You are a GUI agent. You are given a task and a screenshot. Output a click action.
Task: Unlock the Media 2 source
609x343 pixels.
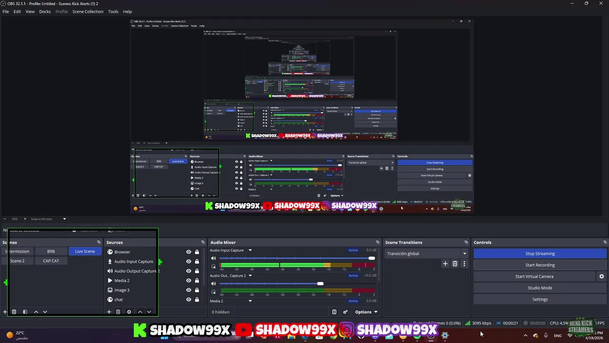pyautogui.click(x=197, y=281)
